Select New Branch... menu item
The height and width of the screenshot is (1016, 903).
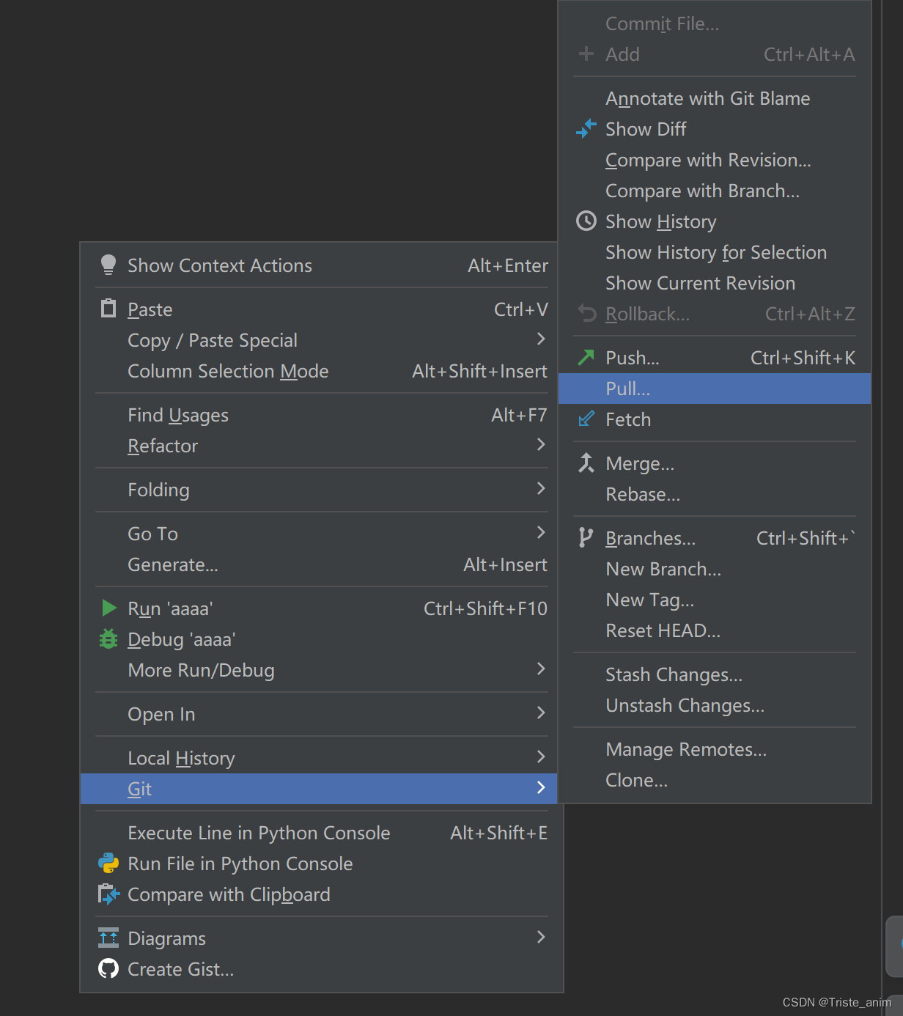click(x=715, y=569)
